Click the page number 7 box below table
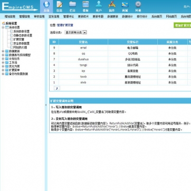 click(57, 88)
